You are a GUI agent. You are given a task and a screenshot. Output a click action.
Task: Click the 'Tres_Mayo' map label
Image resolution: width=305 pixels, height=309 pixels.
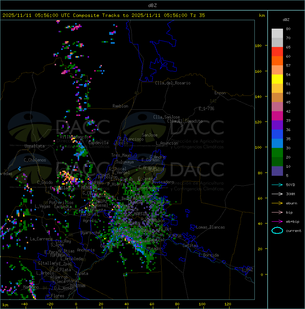click(x=121, y=155)
